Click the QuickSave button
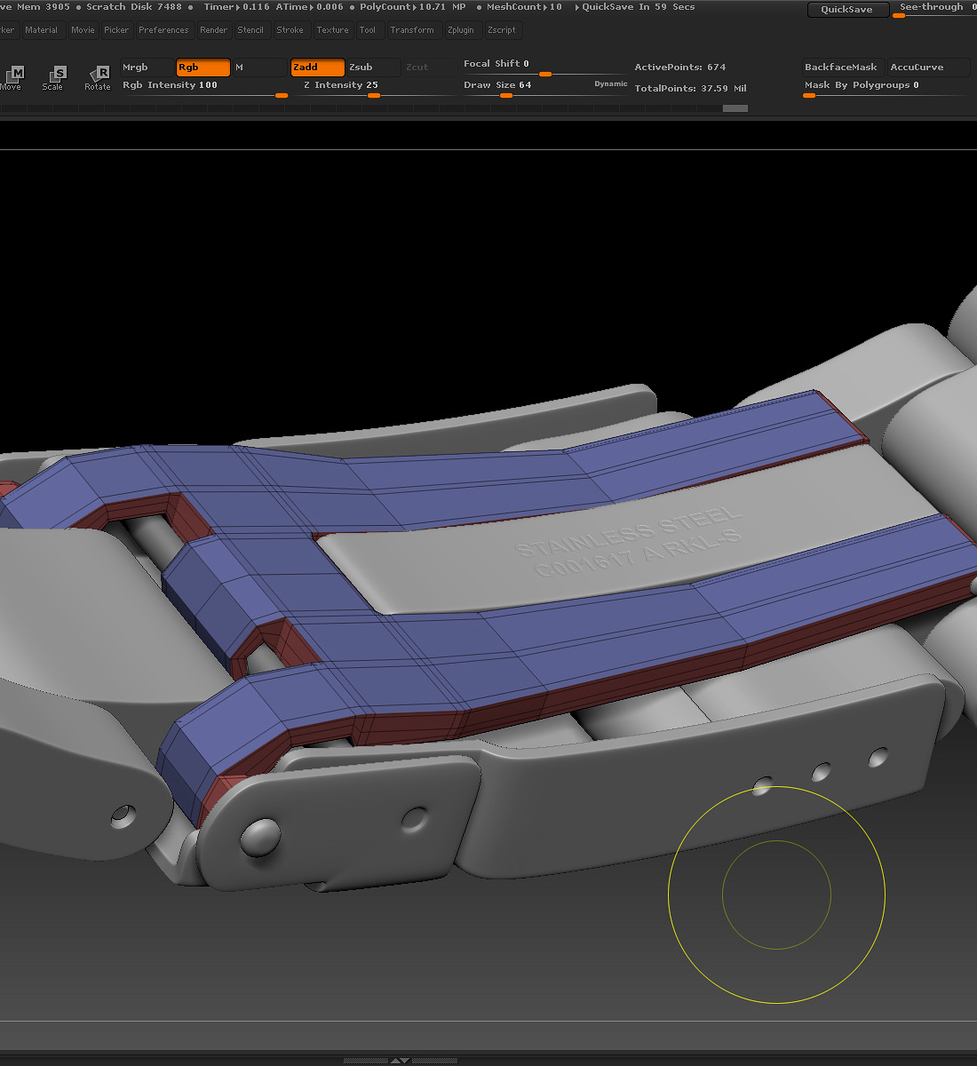Image resolution: width=977 pixels, height=1066 pixels. coord(846,10)
